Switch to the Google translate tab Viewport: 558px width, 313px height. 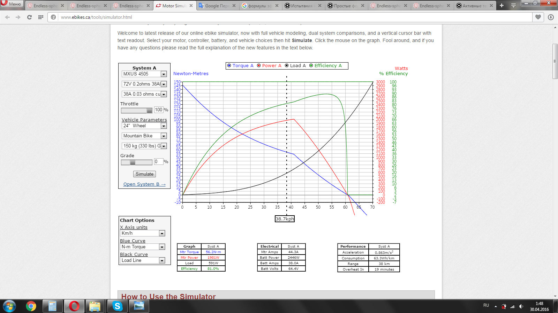pyautogui.click(x=217, y=6)
